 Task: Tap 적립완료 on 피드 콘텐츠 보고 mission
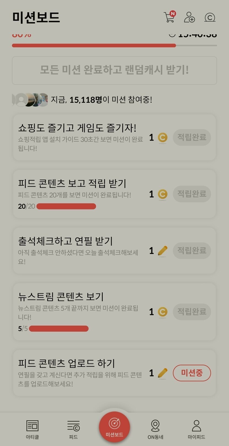click(192, 194)
